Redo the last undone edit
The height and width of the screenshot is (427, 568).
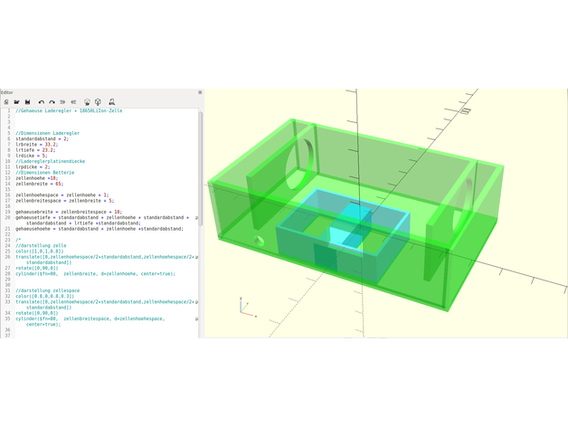click(x=52, y=102)
